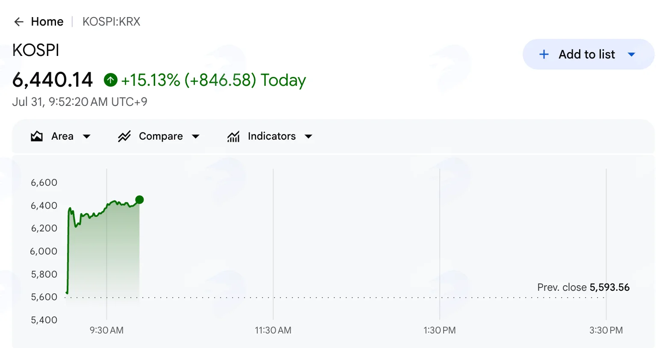Click the 5,400 price axis label

tap(44, 320)
